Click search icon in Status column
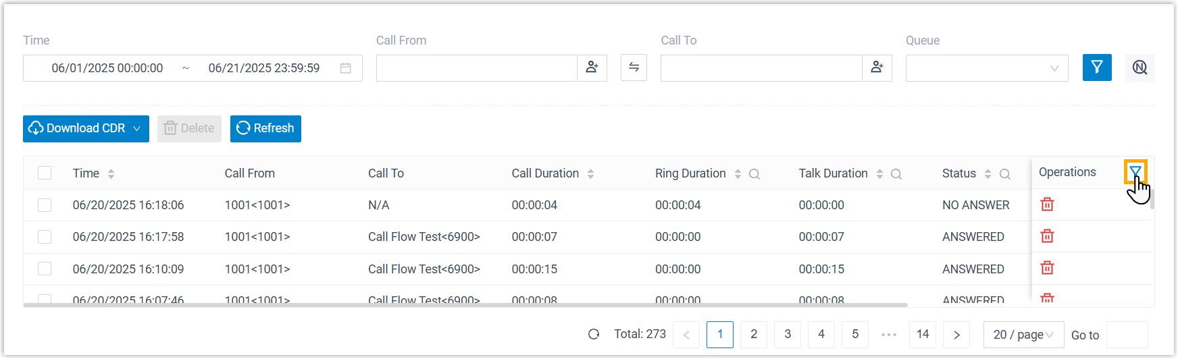Screen dimensions: 1178x359 [x=1004, y=174]
